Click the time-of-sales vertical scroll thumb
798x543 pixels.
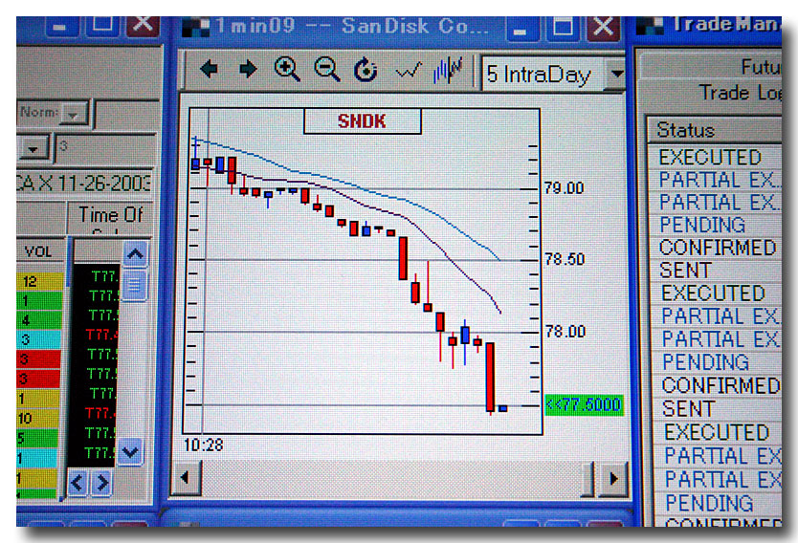point(134,285)
